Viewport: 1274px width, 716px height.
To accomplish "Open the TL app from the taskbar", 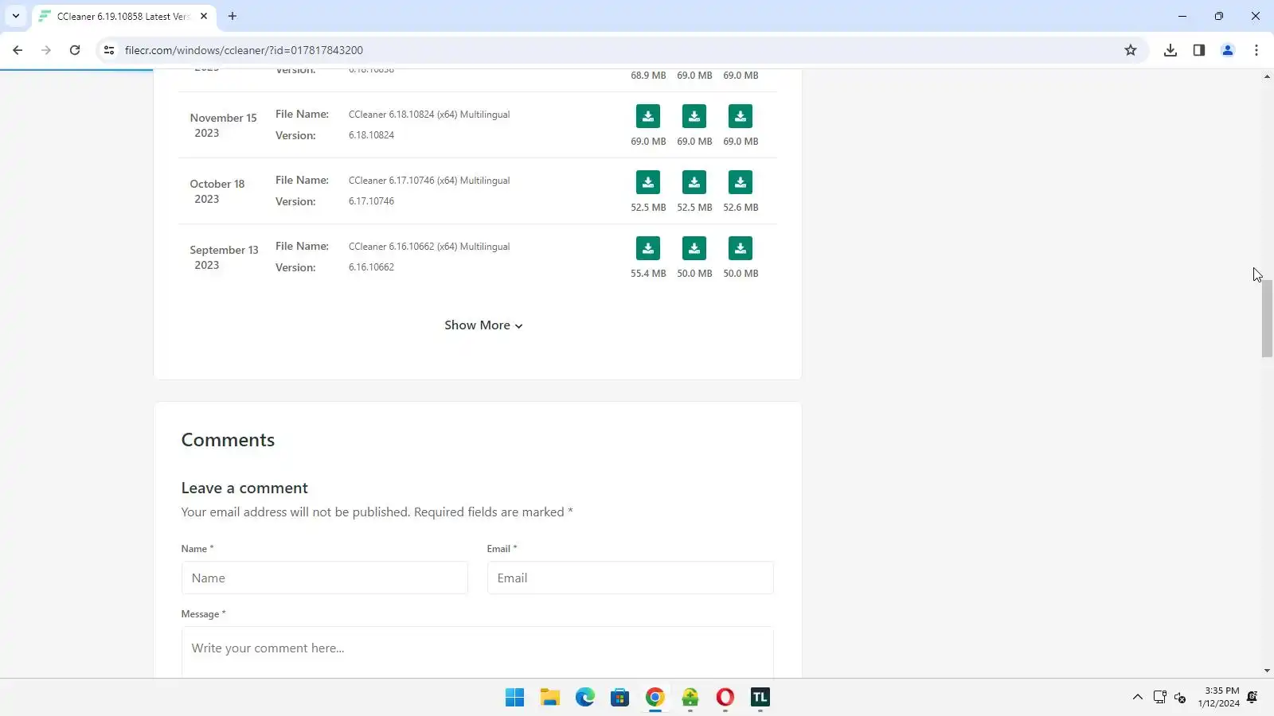I will (x=760, y=698).
